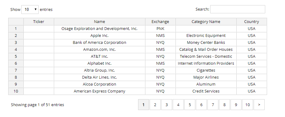Click the Search input field

[x=238, y=9]
